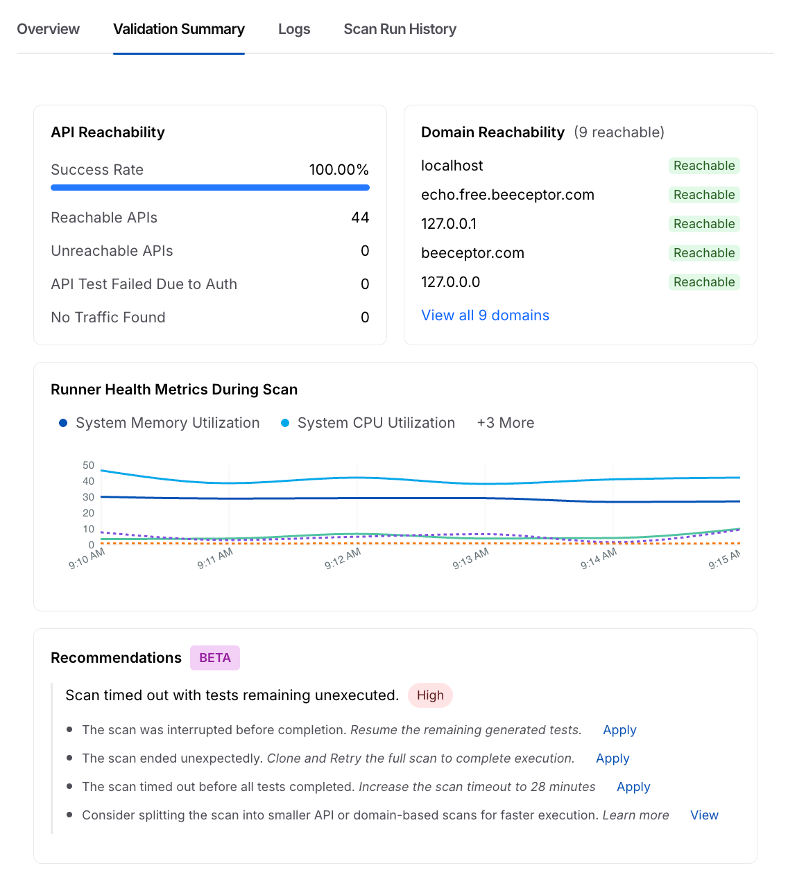The height and width of the screenshot is (886, 788).
Task: Click the Recommendations heading
Action: coord(116,658)
